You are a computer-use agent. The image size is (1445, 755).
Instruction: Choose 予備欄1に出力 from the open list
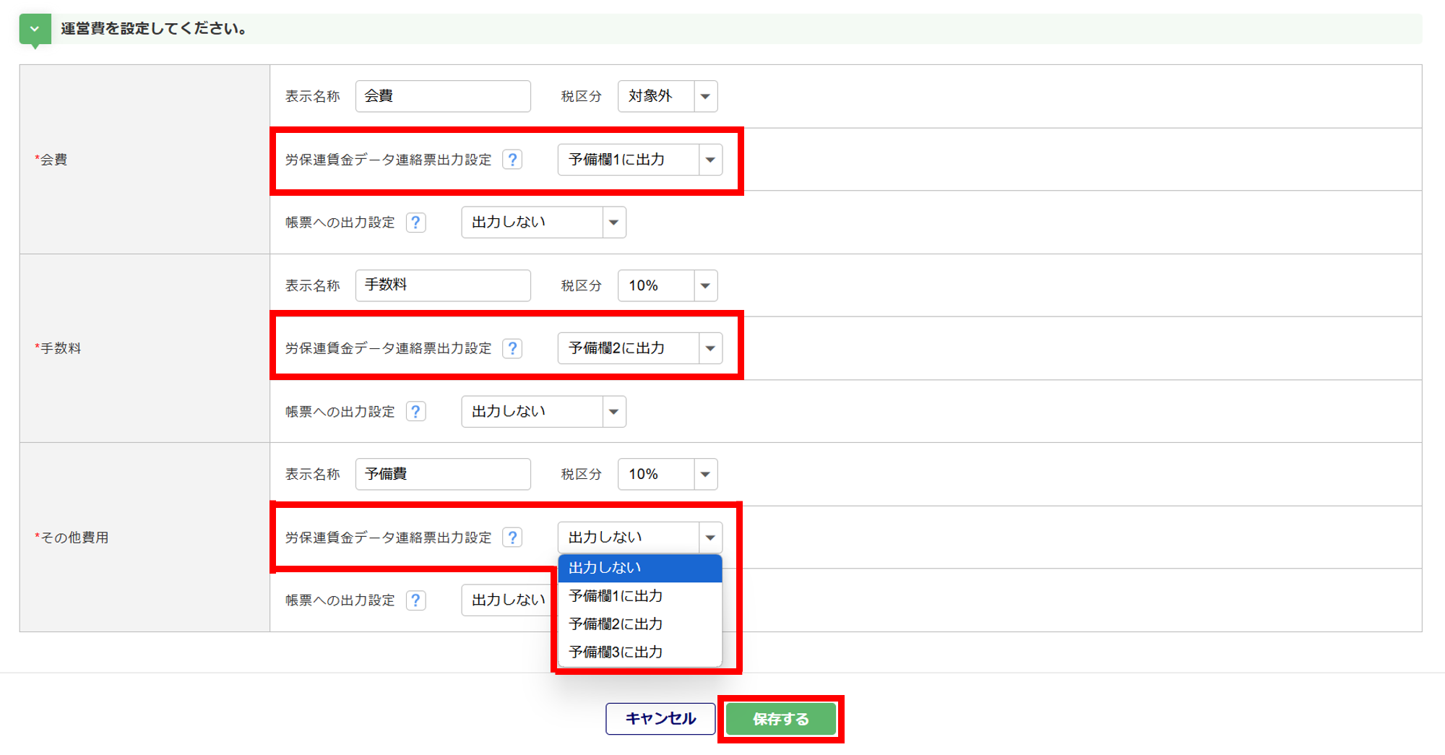pyautogui.click(x=639, y=596)
